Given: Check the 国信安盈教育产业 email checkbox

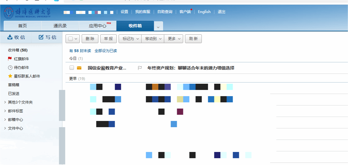Looking at the screenshot, I should (x=72, y=68).
